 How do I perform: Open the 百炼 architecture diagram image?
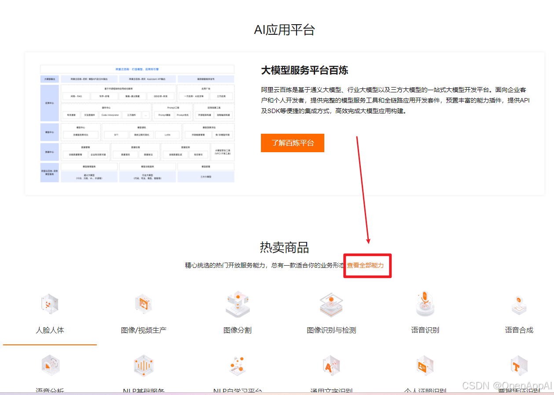click(x=137, y=124)
